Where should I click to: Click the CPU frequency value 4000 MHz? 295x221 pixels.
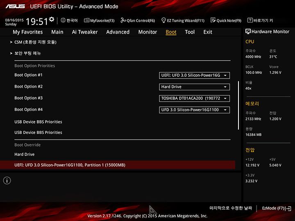point(253,57)
